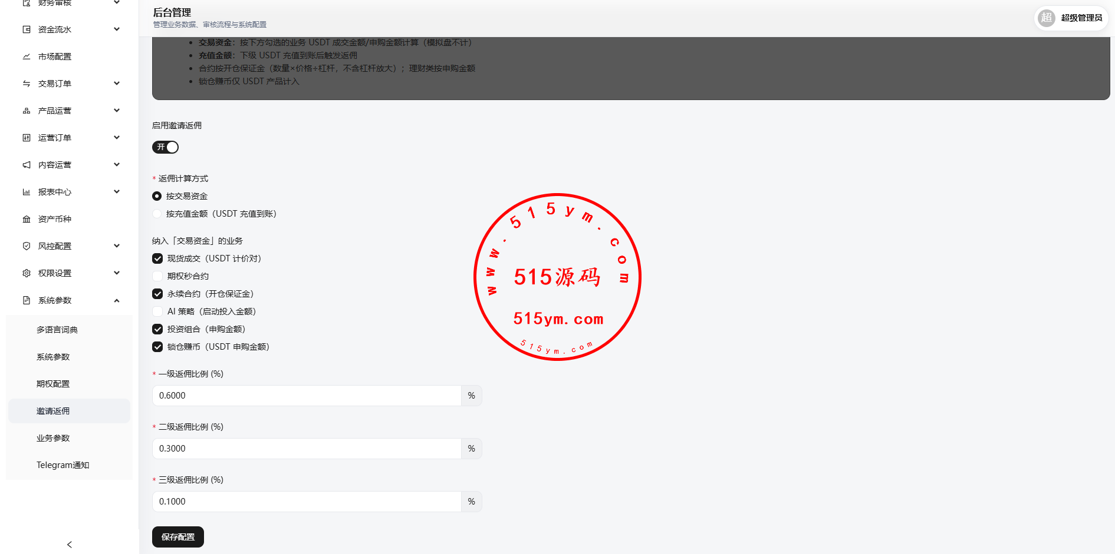Click the 内容运营 megaphone icon
The image size is (1115, 554).
[x=27, y=165]
